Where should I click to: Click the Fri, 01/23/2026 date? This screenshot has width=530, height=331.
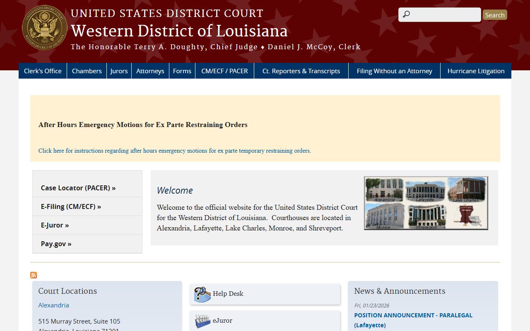click(x=372, y=305)
